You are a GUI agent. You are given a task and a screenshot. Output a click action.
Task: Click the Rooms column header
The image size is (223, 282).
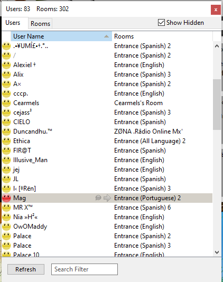click(162, 36)
